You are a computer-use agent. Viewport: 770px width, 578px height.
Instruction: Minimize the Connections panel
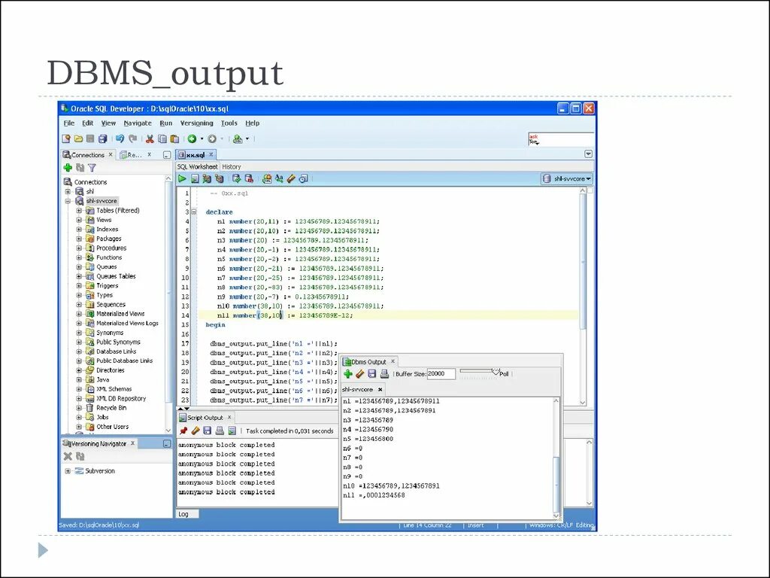tap(167, 155)
